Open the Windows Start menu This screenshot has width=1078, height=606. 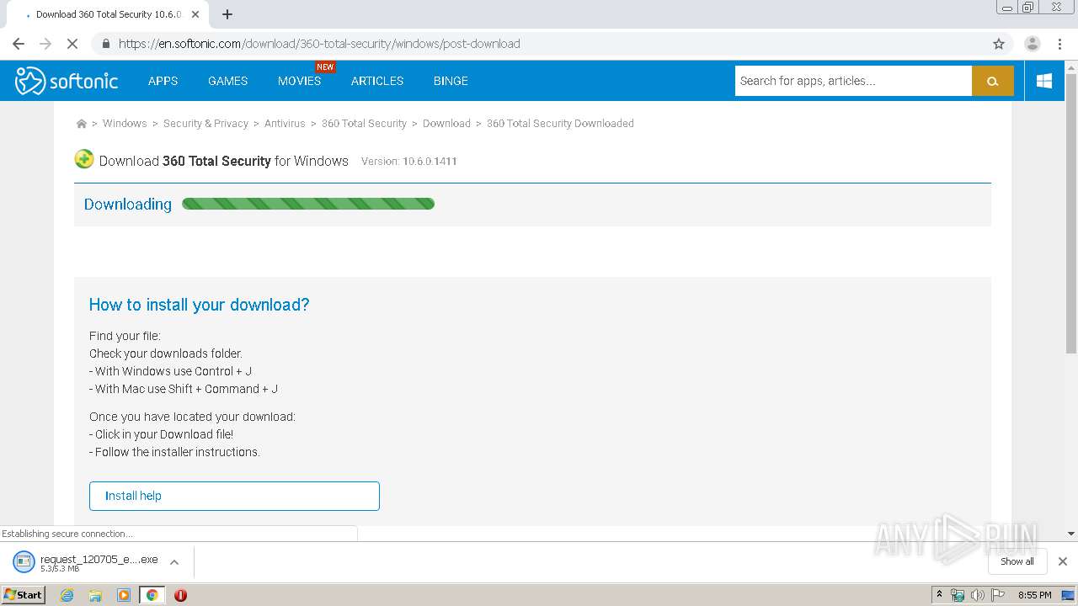[x=23, y=595]
